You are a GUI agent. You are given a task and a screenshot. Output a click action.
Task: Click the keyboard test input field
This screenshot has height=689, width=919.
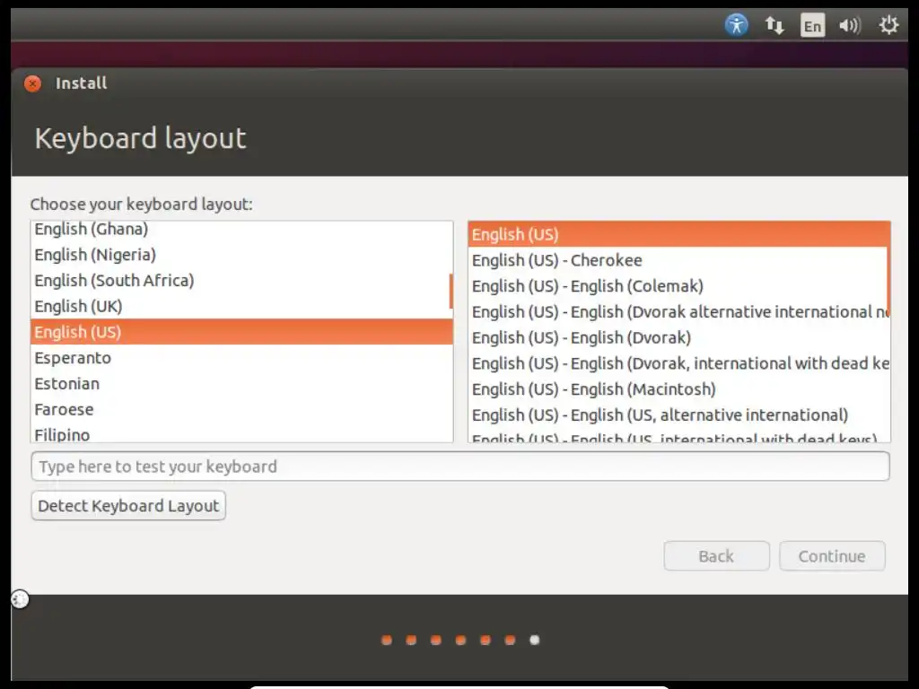[x=460, y=467]
